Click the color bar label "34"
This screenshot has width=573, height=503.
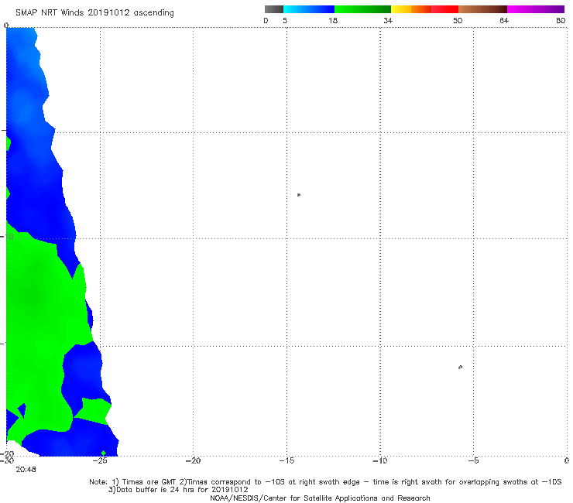(x=388, y=20)
